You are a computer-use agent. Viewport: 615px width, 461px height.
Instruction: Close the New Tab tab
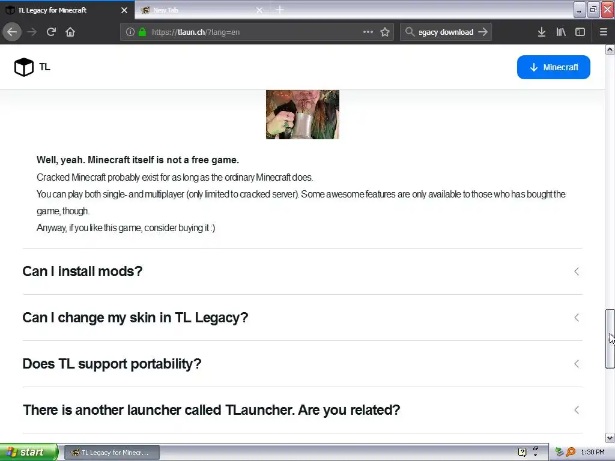pyautogui.click(x=259, y=10)
